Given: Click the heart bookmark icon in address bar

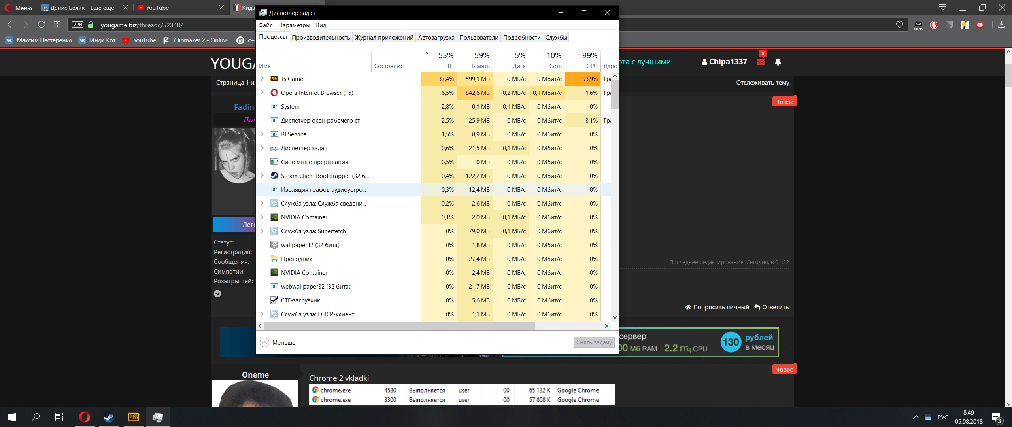Looking at the screenshot, I should coord(899,25).
